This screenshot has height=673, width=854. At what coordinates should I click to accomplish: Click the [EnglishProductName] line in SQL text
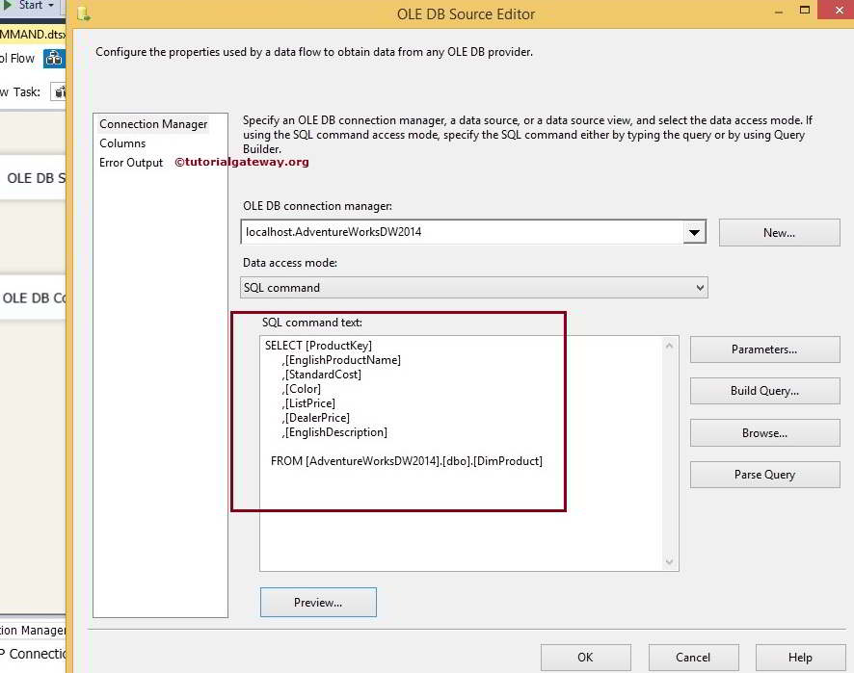click(x=342, y=360)
